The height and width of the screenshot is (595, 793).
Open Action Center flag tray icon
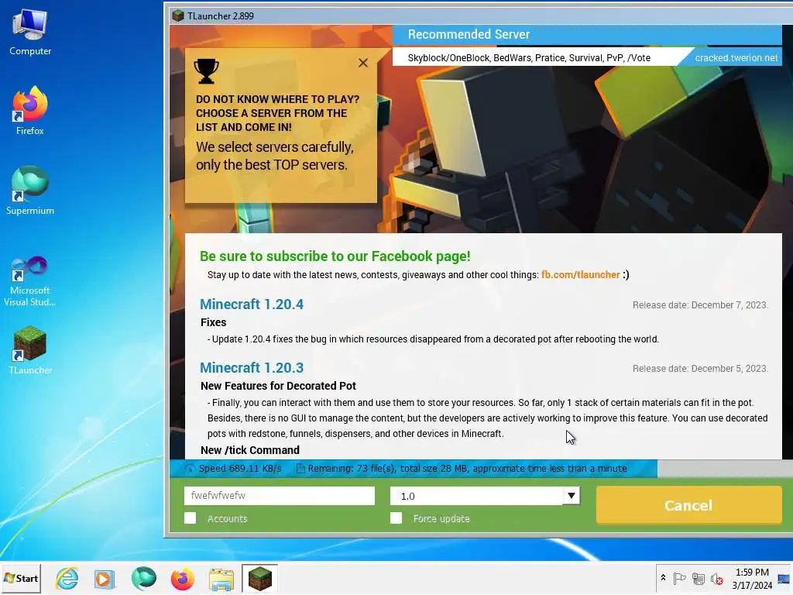pyautogui.click(x=680, y=578)
